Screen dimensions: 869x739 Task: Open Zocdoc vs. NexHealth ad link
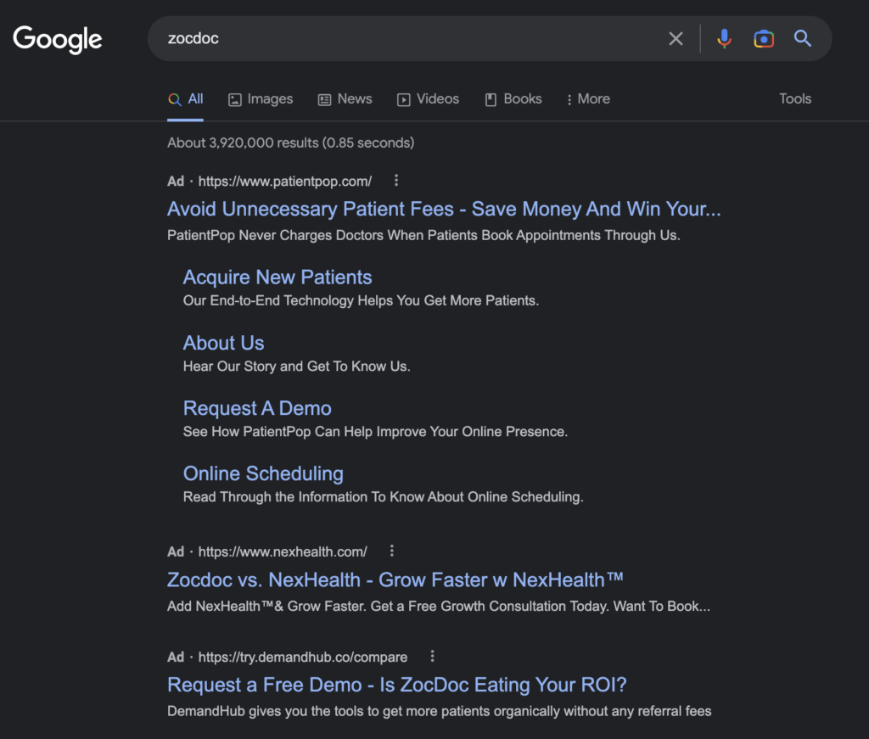pos(395,580)
